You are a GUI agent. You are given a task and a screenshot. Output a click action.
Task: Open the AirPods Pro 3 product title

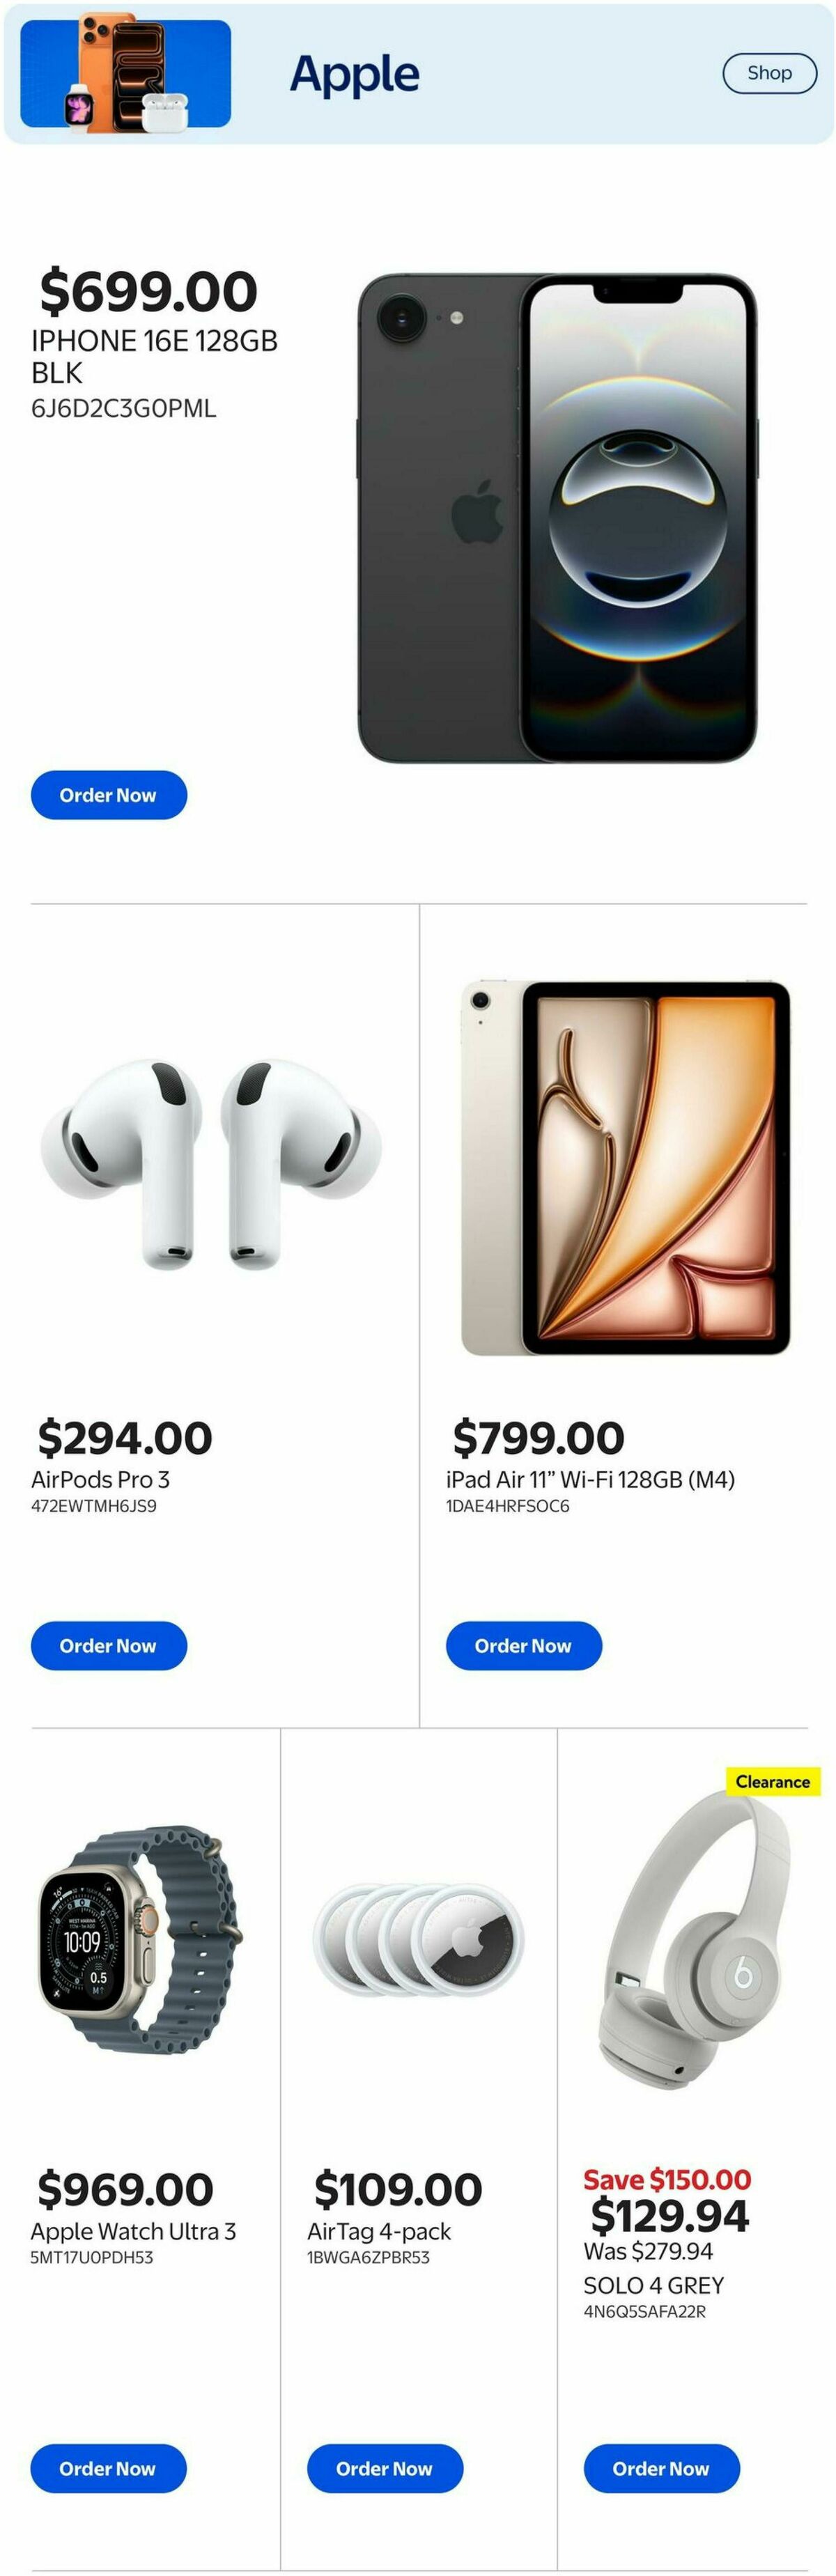pos(100,1479)
